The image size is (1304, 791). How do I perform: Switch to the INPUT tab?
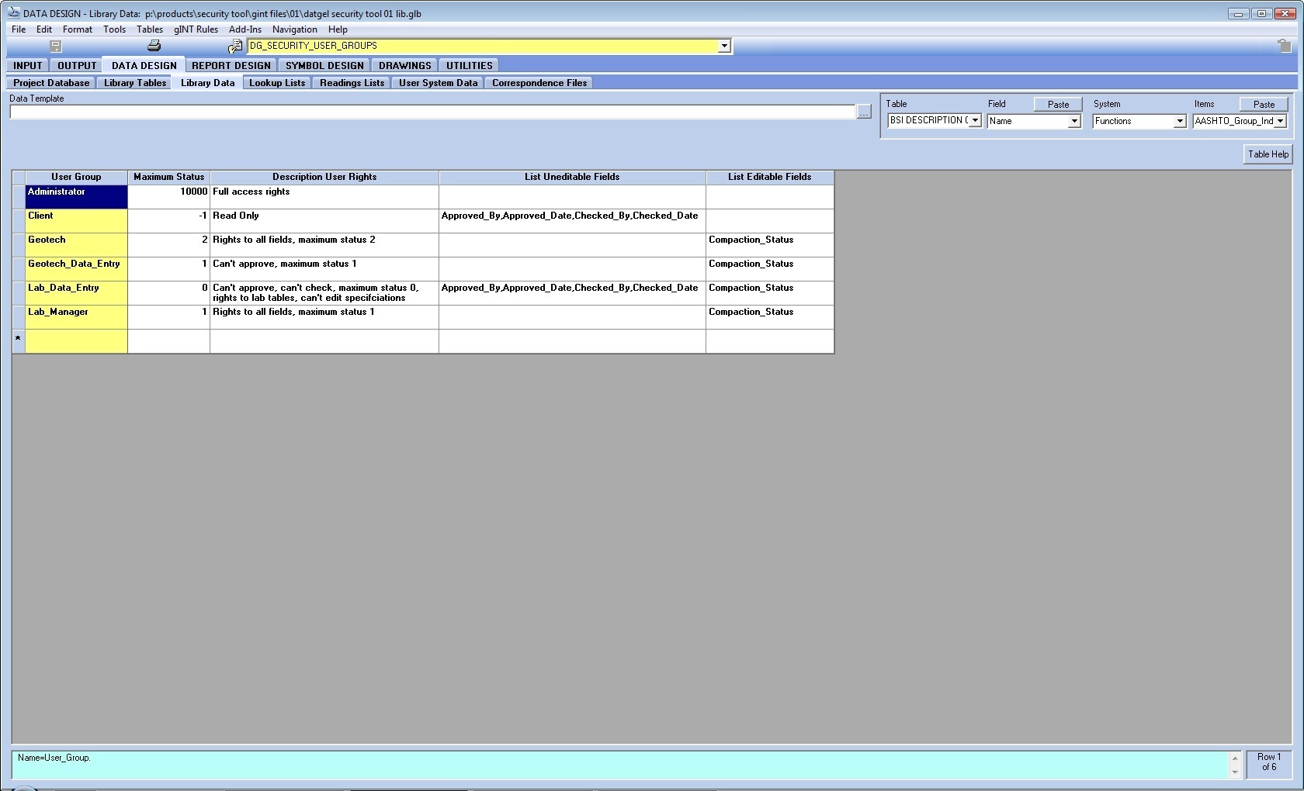click(28, 66)
